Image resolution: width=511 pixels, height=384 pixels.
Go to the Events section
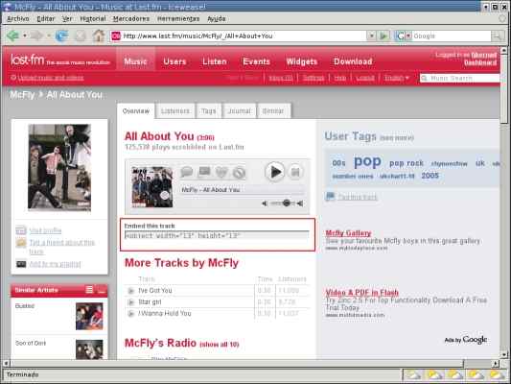tap(256, 61)
